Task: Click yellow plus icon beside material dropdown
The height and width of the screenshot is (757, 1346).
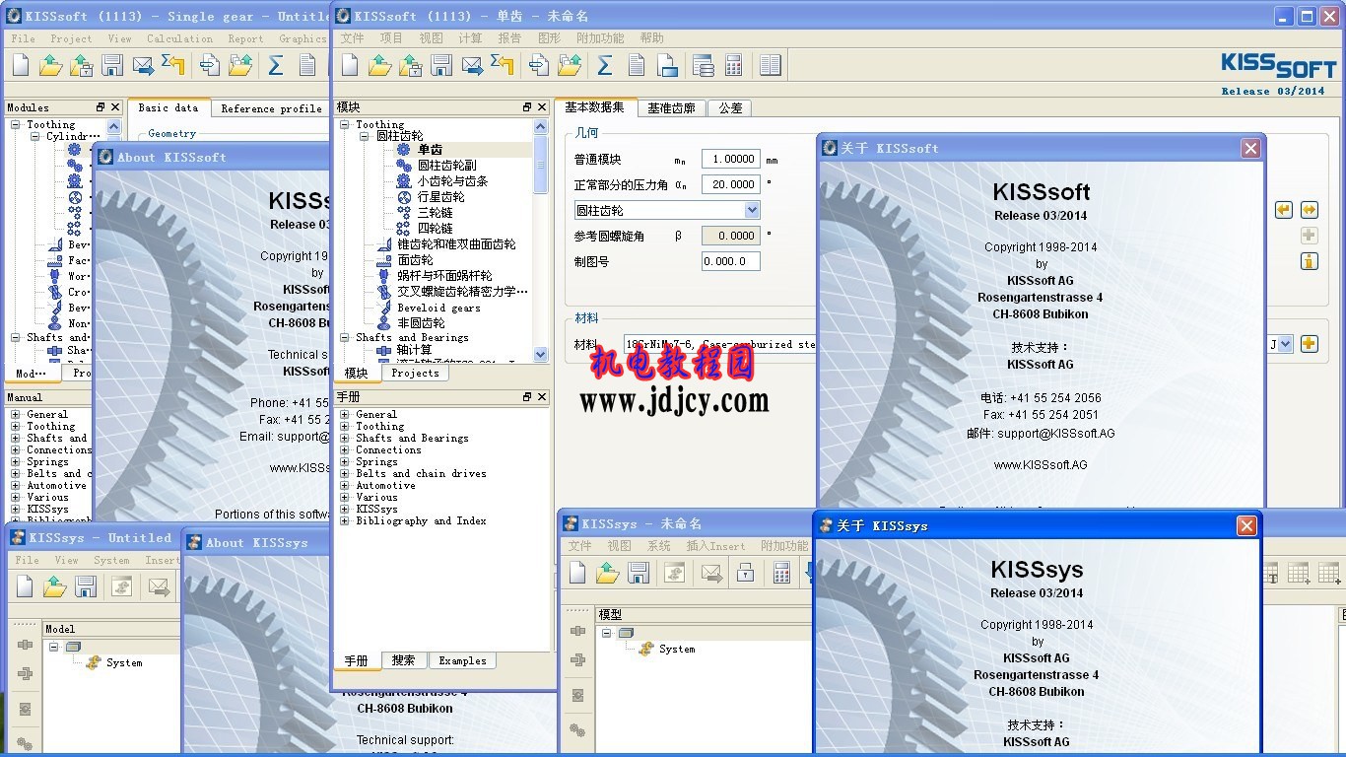Action: click(x=1309, y=344)
